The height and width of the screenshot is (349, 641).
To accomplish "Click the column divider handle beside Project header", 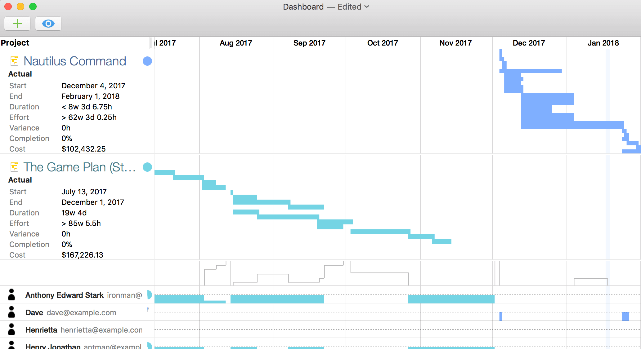I will [152, 43].
